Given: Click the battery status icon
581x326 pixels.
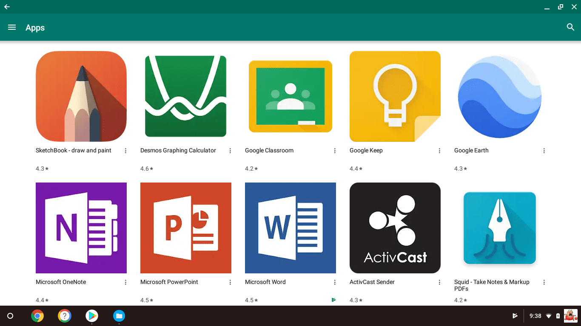Looking at the screenshot, I should click(558, 316).
